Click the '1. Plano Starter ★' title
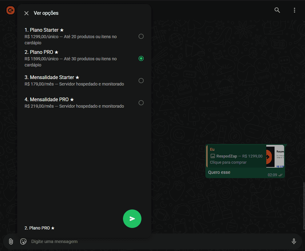 [x=44, y=30]
